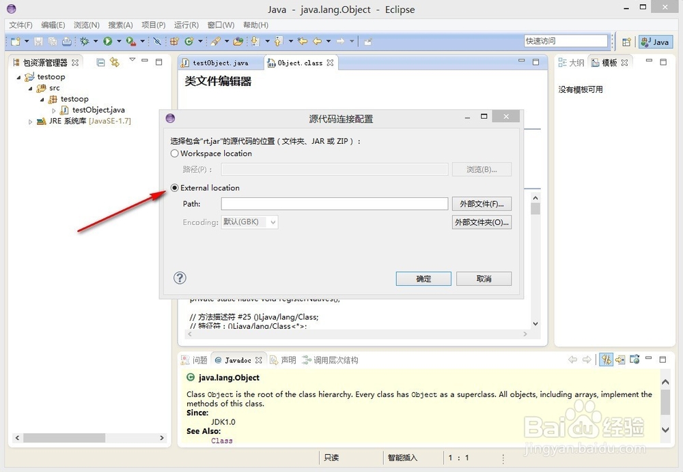Open the 帮助(H) menu
Image resolution: width=683 pixels, height=472 pixels.
coord(255,25)
